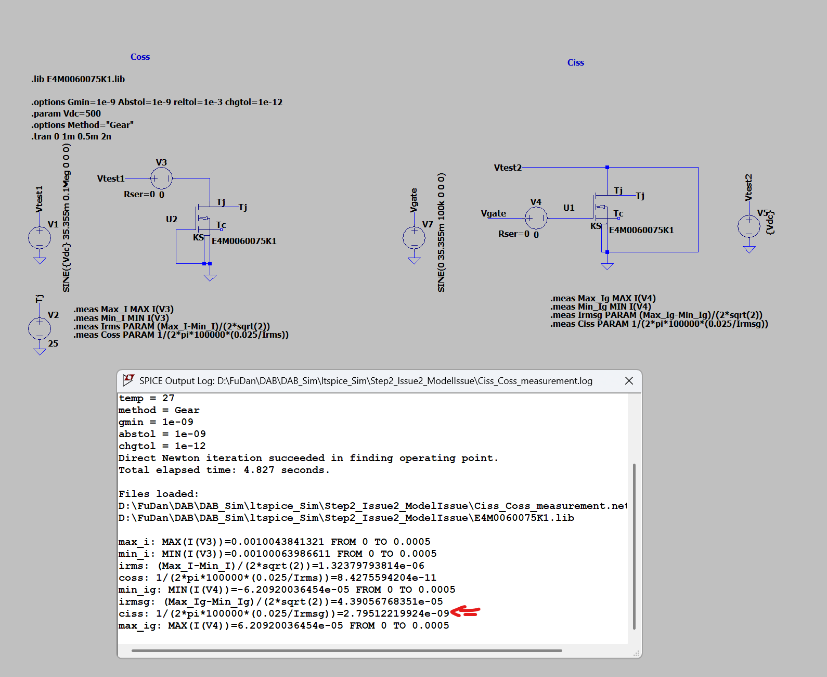Click the log window vertical scrollbar
827x677 pixels.
[634, 546]
